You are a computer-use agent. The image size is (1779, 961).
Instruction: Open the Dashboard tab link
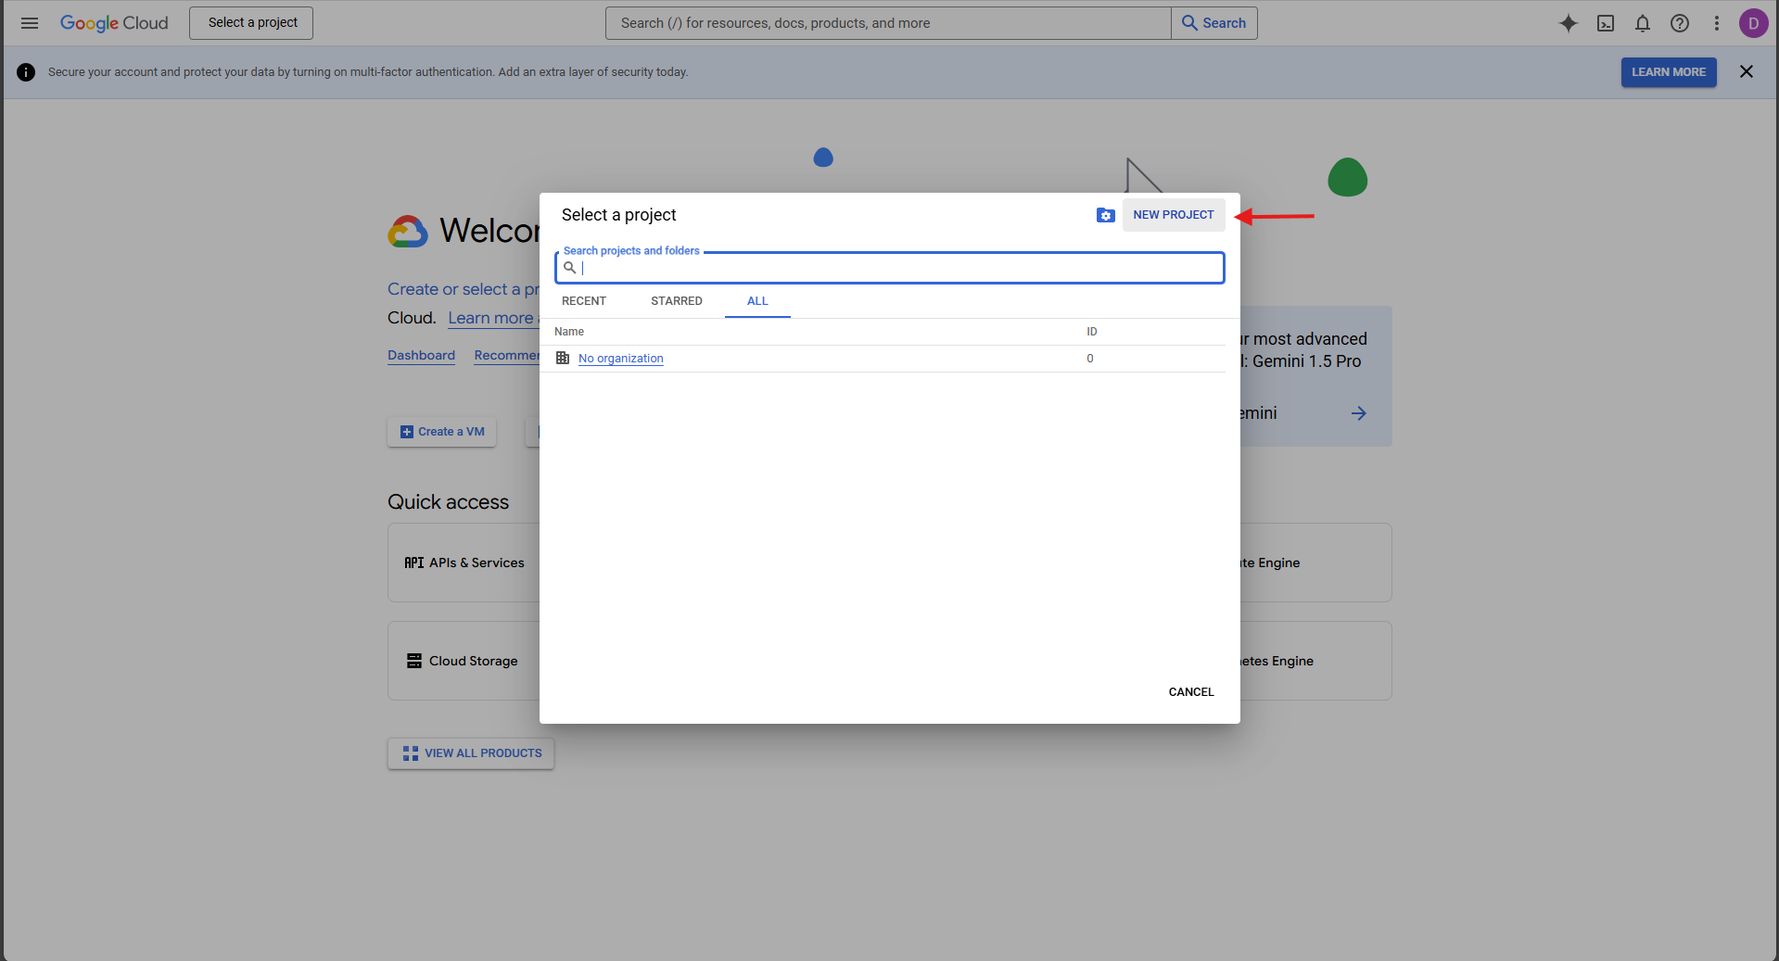(421, 356)
